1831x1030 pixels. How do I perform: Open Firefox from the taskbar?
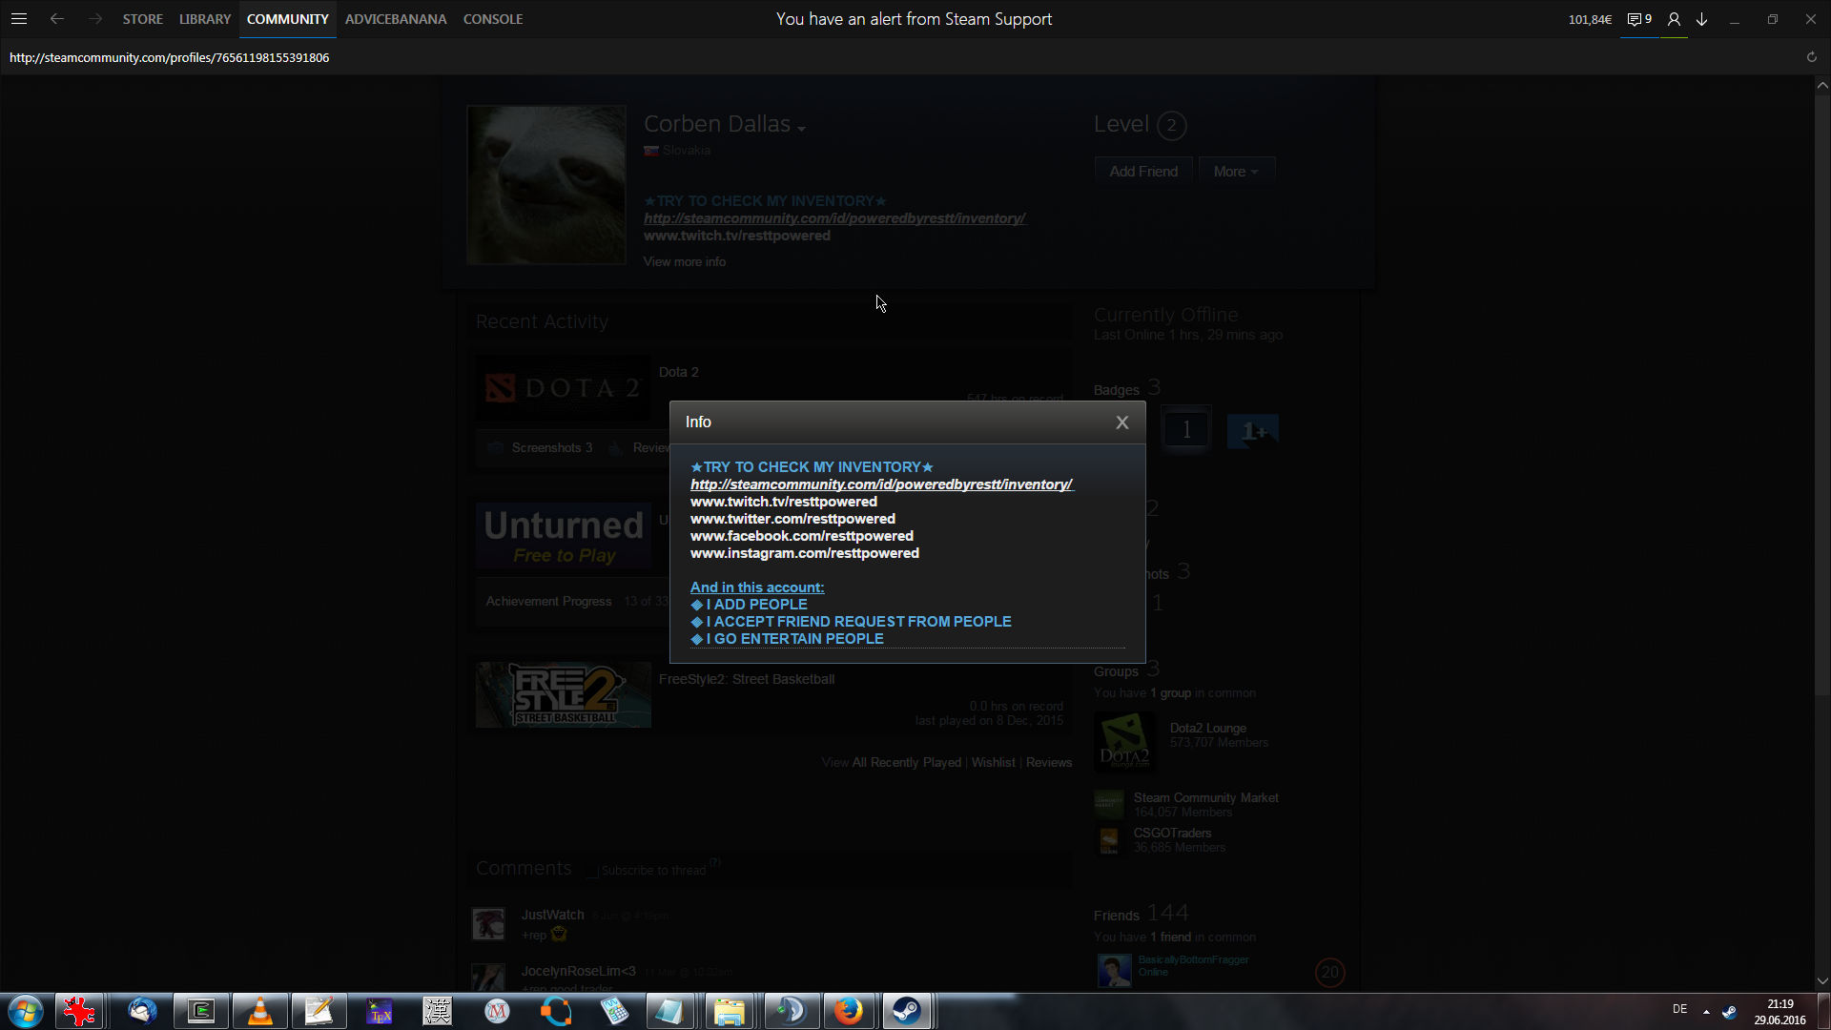(x=848, y=1011)
